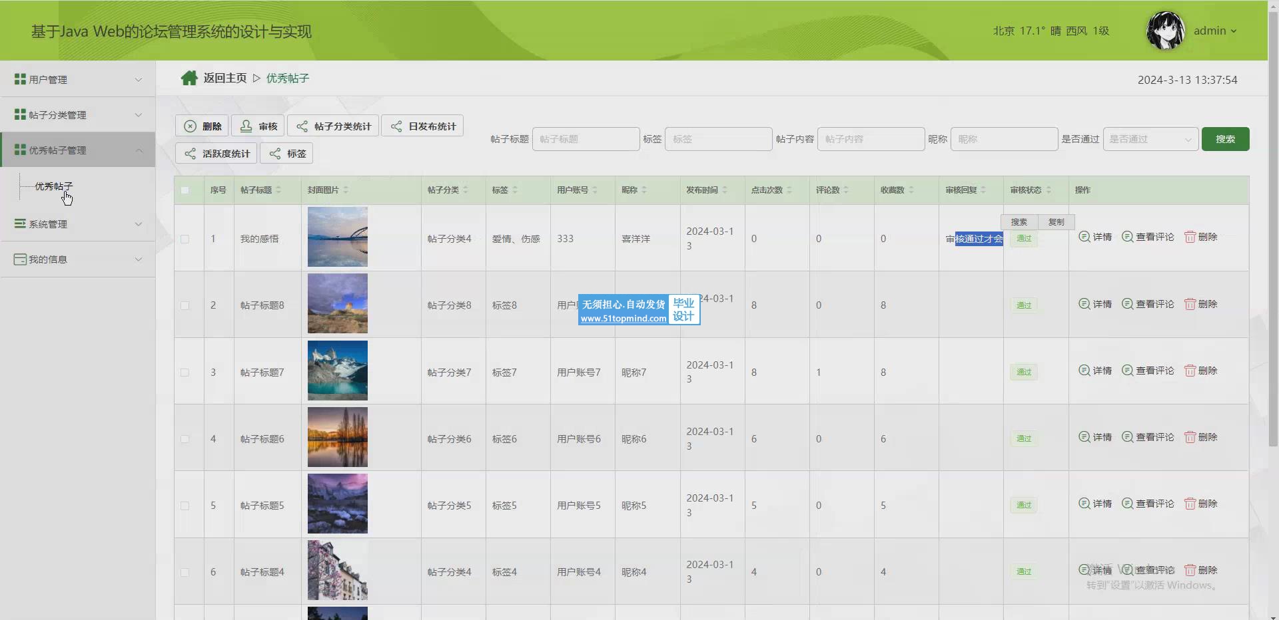Screen dimensions: 1279x620
Task: Open cover thumbnail of 帖子标题7 post
Action: [x=338, y=371]
